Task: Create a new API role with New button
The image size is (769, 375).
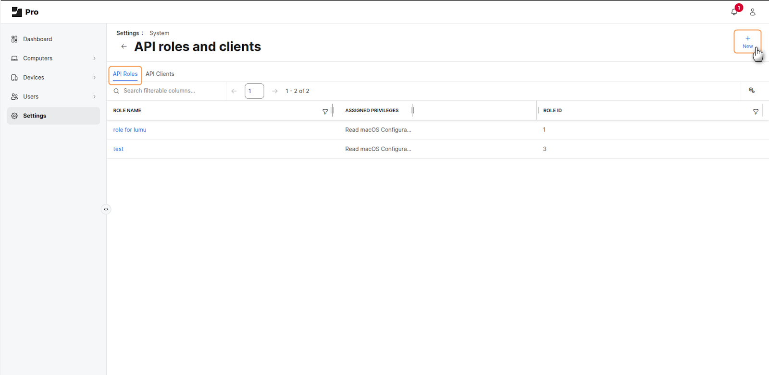Action: [x=747, y=42]
